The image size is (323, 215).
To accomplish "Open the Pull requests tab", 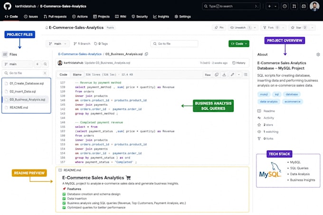I will (55, 17).
